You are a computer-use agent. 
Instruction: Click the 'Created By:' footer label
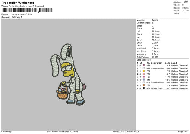pos(7,132)
